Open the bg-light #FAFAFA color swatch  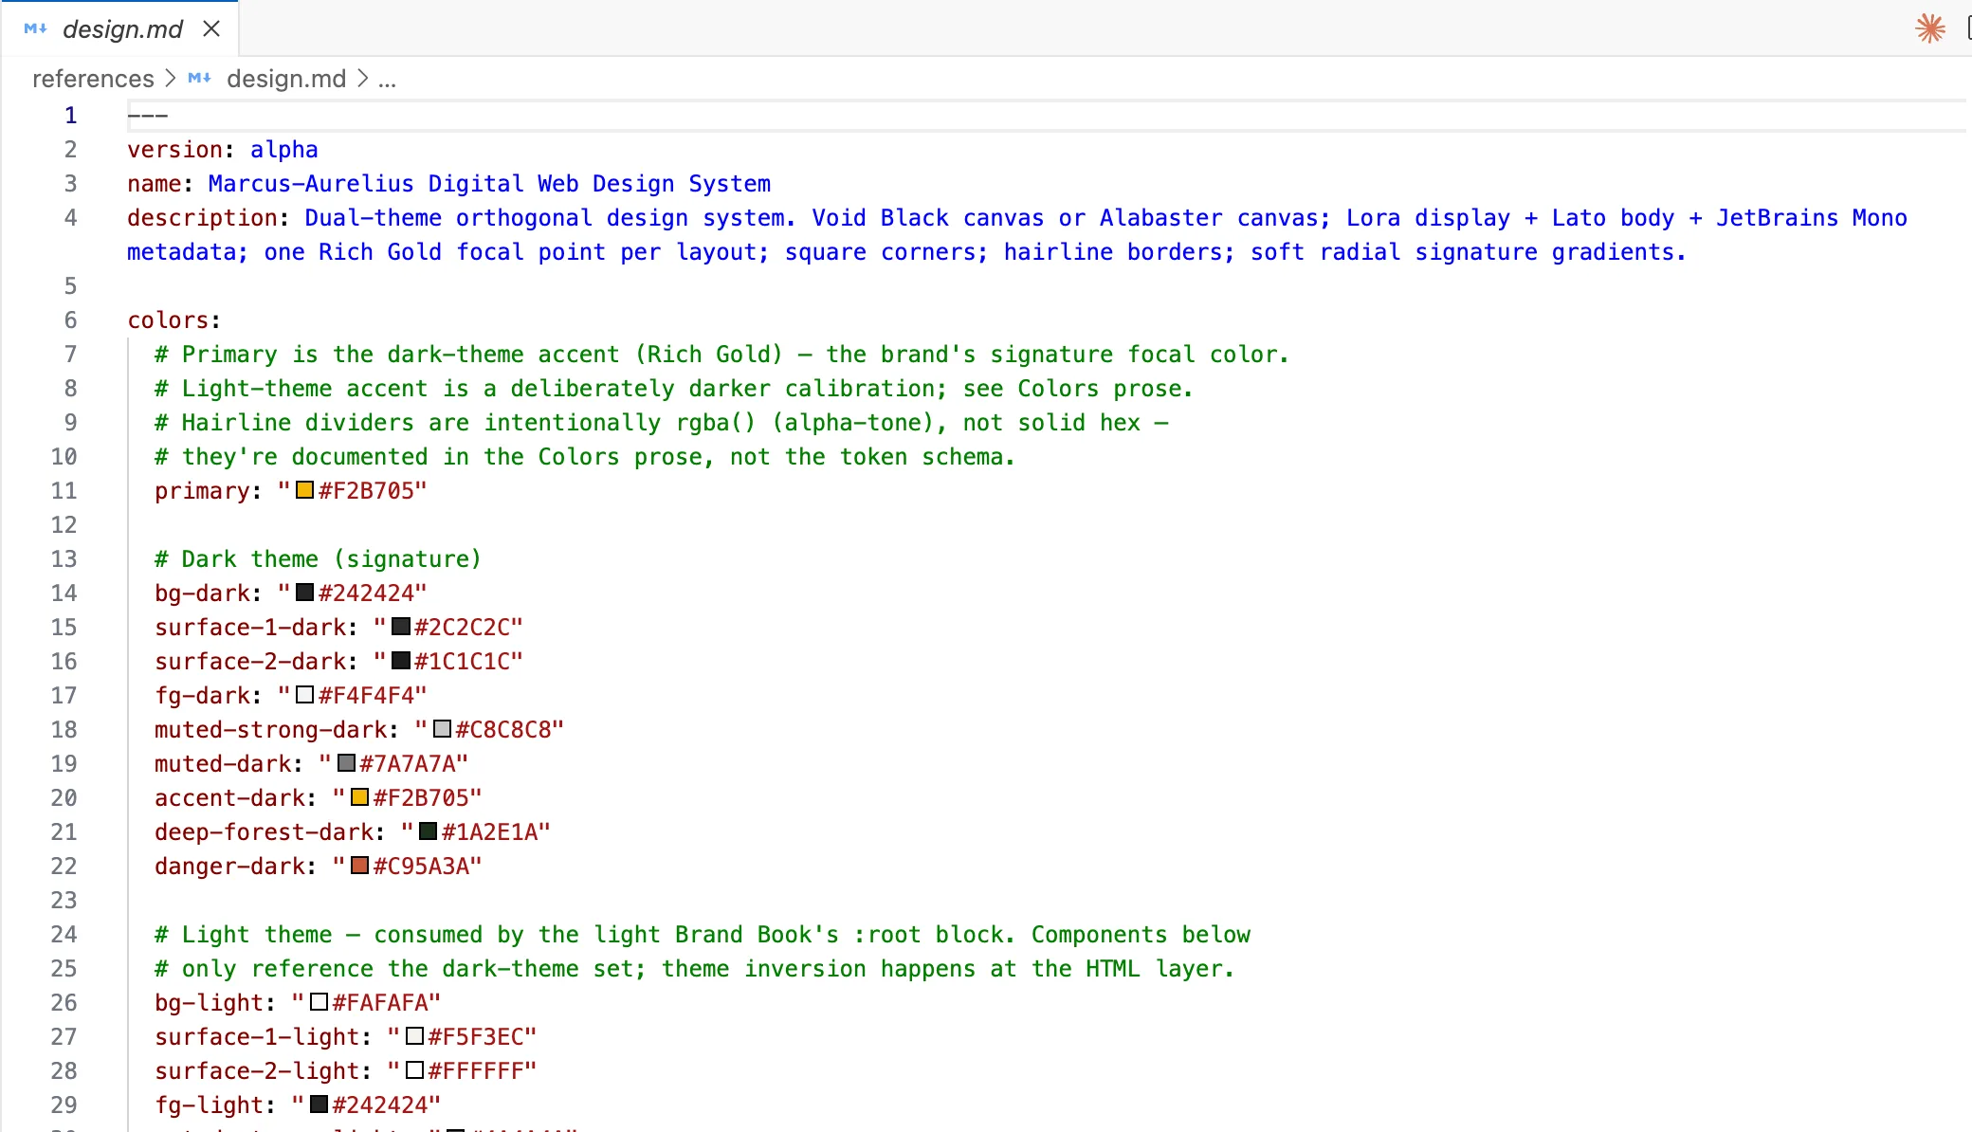pyautogui.click(x=319, y=1002)
